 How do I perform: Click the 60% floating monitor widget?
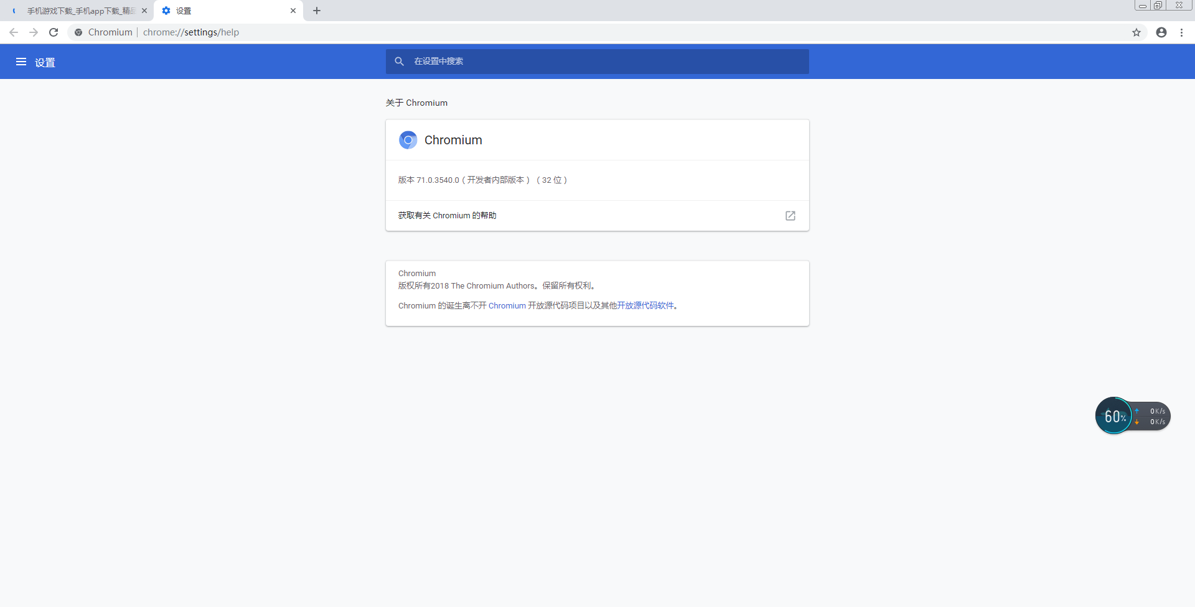(1114, 416)
